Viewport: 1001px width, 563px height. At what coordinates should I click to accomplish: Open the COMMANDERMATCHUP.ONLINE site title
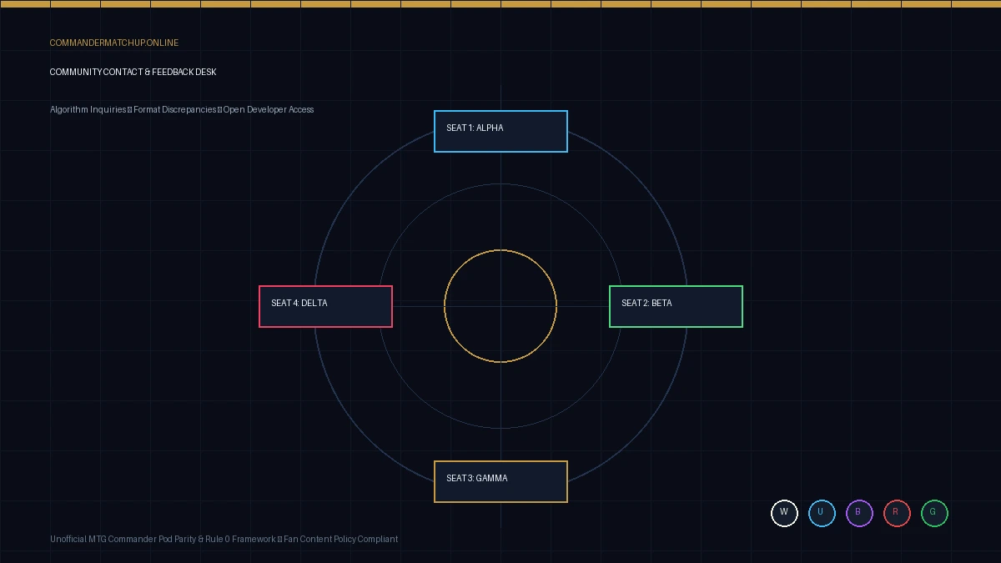pyautogui.click(x=114, y=43)
